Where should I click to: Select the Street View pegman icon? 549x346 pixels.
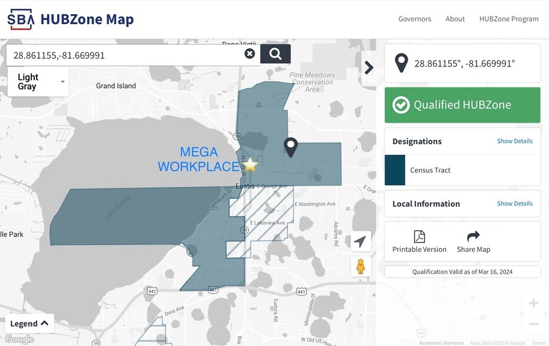(x=361, y=267)
